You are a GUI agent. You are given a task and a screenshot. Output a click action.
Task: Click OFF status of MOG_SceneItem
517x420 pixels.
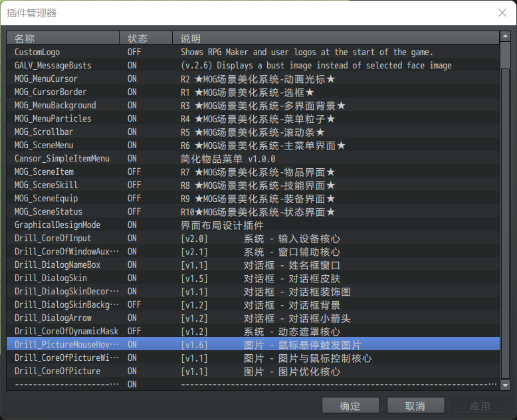134,171
